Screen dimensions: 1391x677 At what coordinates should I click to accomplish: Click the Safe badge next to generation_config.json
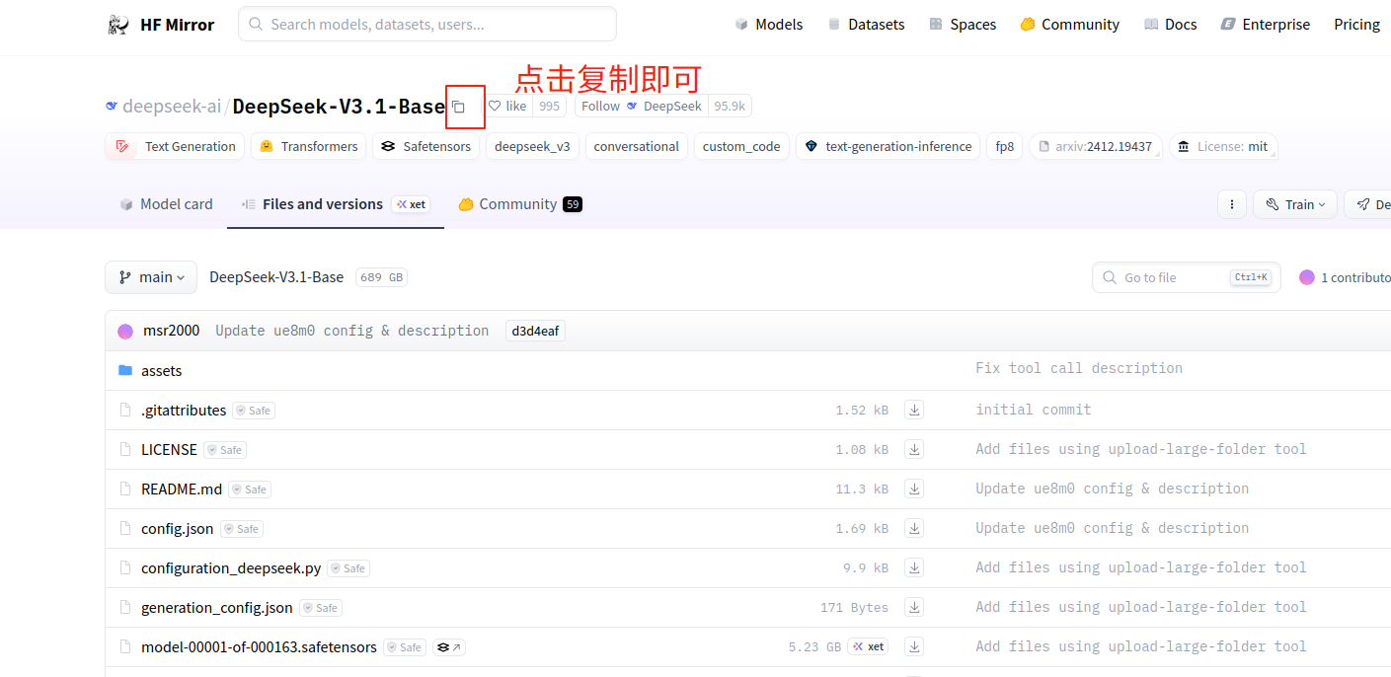[x=321, y=608]
